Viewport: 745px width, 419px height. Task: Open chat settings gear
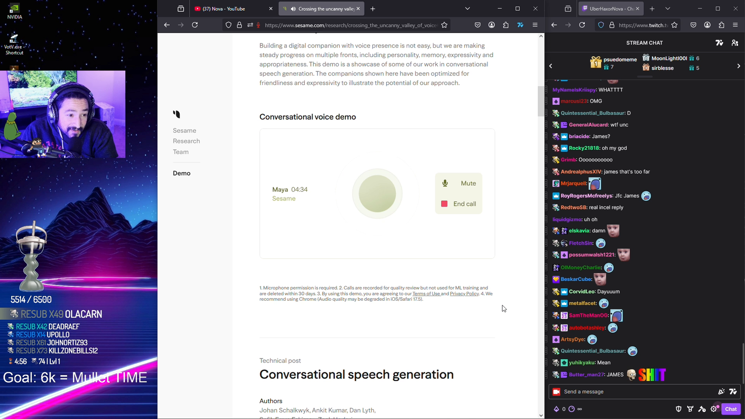tap(714, 409)
